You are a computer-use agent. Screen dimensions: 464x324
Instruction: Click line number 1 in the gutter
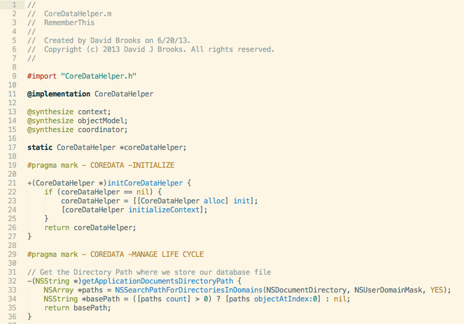[14, 5]
